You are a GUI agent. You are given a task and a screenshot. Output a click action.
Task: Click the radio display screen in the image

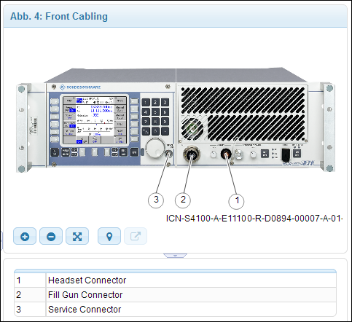point(95,120)
